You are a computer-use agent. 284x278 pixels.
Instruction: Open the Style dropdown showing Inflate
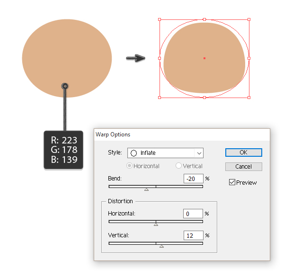point(165,153)
